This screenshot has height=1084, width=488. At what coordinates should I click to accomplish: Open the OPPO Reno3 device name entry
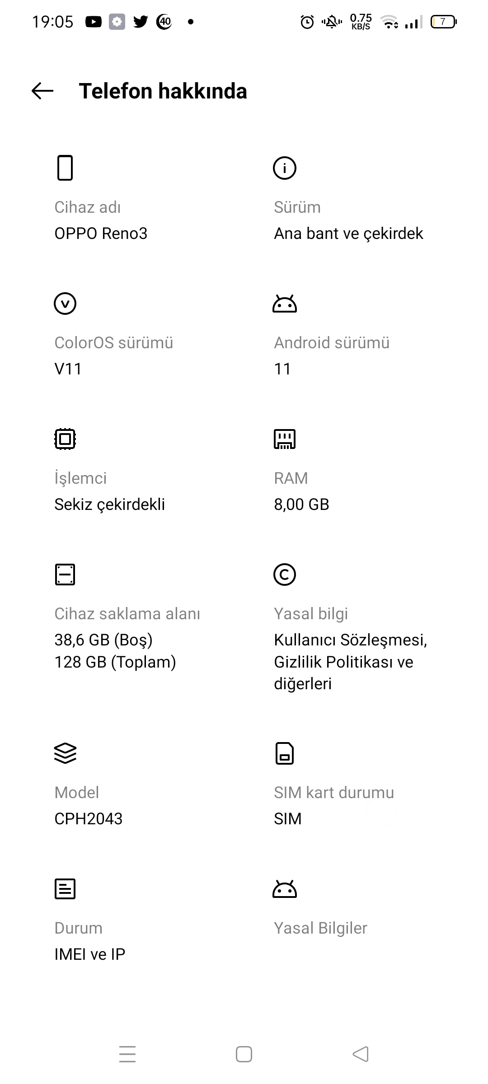point(101,234)
